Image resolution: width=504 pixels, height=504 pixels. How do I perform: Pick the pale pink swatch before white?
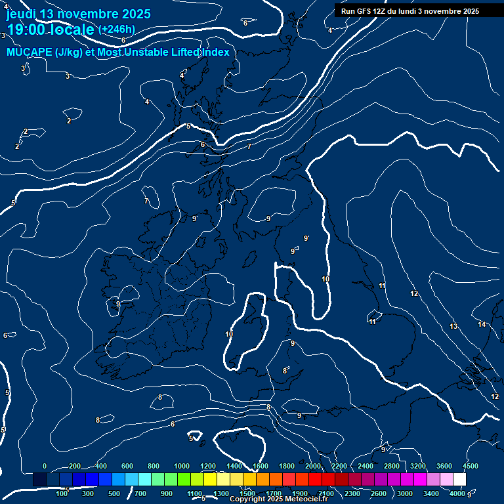tap(446, 479)
